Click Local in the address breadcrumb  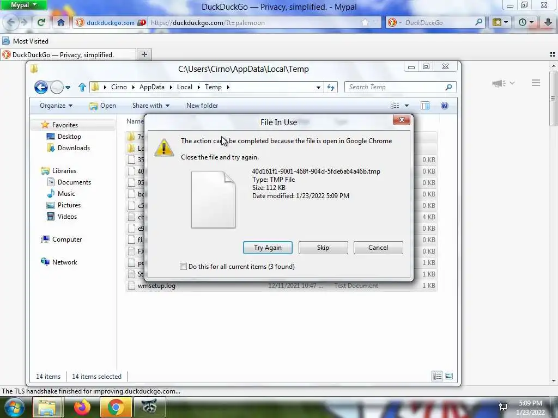[x=185, y=87]
